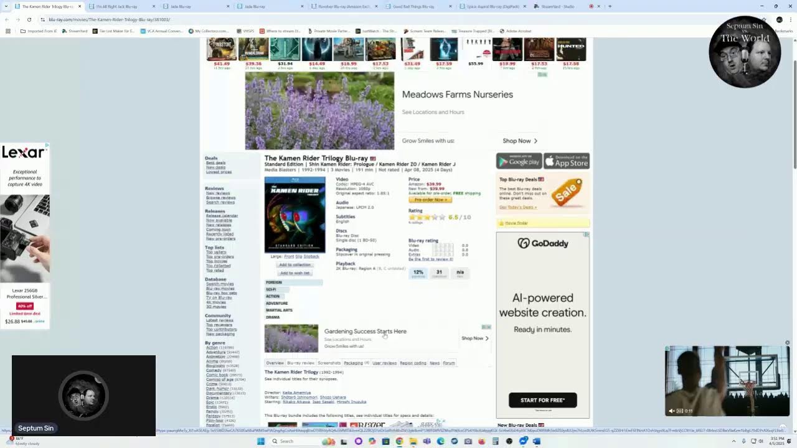Open the Blu-ray review page tab
Screen dimensions: 797x448
(x=300, y=363)
